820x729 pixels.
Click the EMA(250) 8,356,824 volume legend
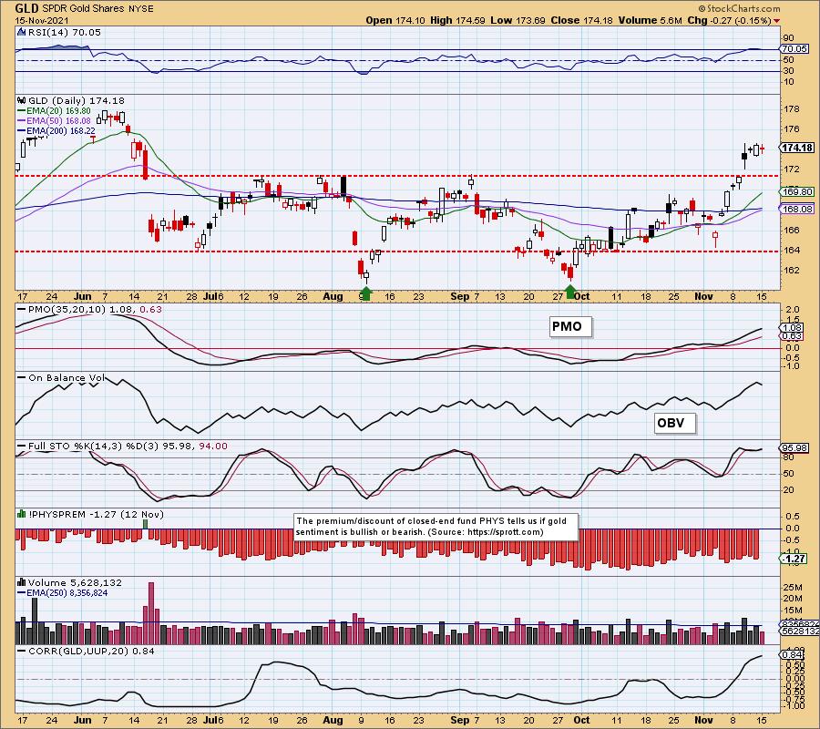click(62, 593)
